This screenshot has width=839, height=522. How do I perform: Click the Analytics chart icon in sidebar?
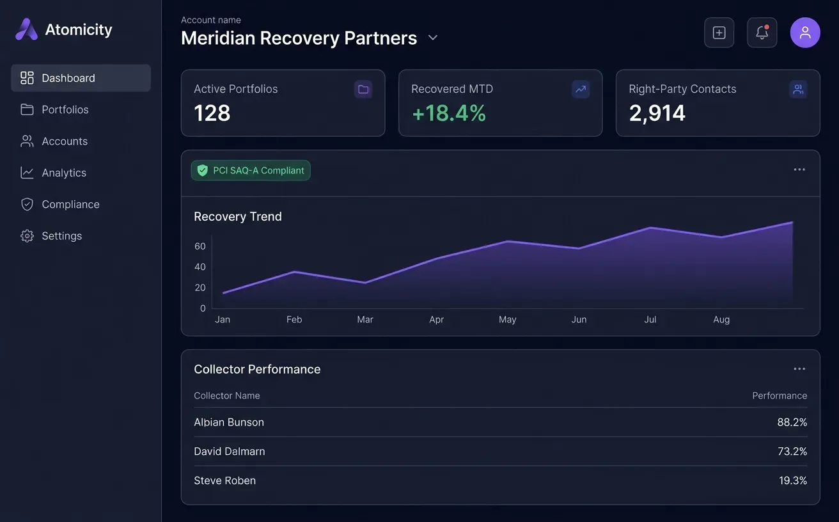27,173
